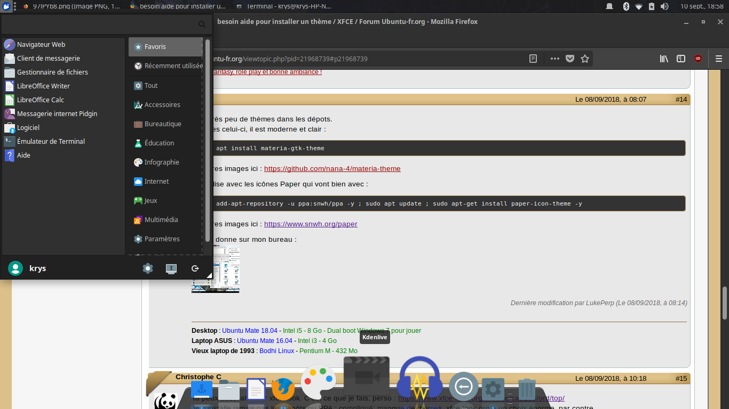
Task: Open Firefox hamburger menu
Action: [x=719, y=59]
